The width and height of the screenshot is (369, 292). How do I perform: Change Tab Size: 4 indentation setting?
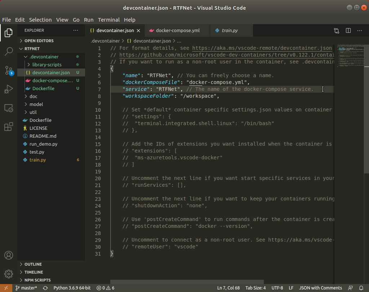255,288
